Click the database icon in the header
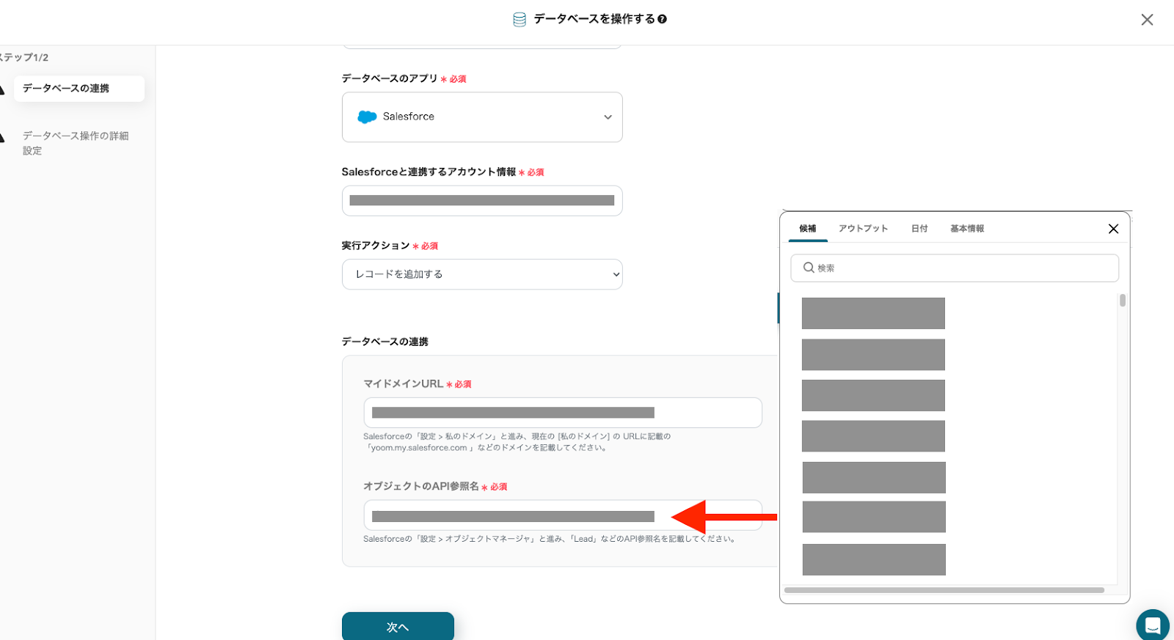Image resolution: width=1174 pixels, height=640 pixels. (519, 20)
